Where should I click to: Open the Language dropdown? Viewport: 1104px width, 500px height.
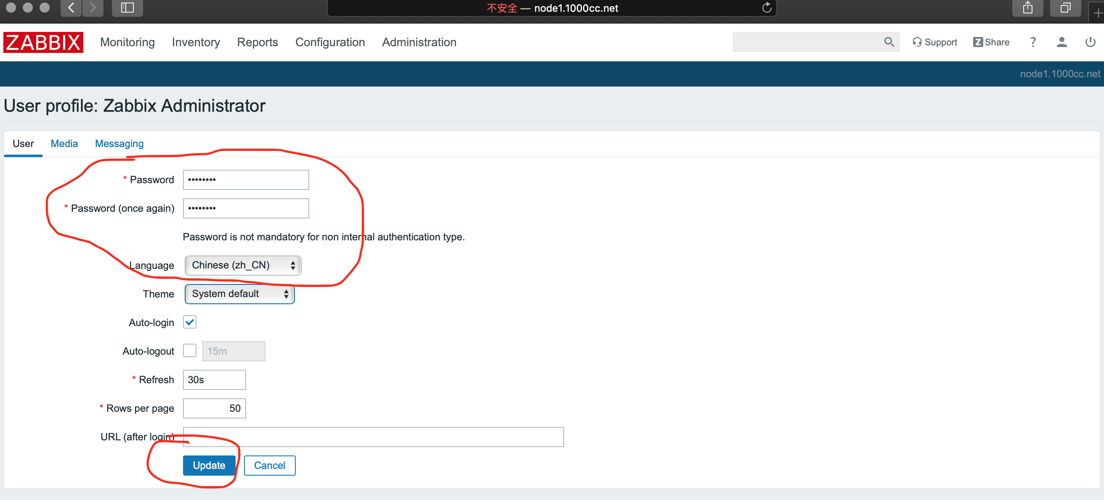pos(243,266)
